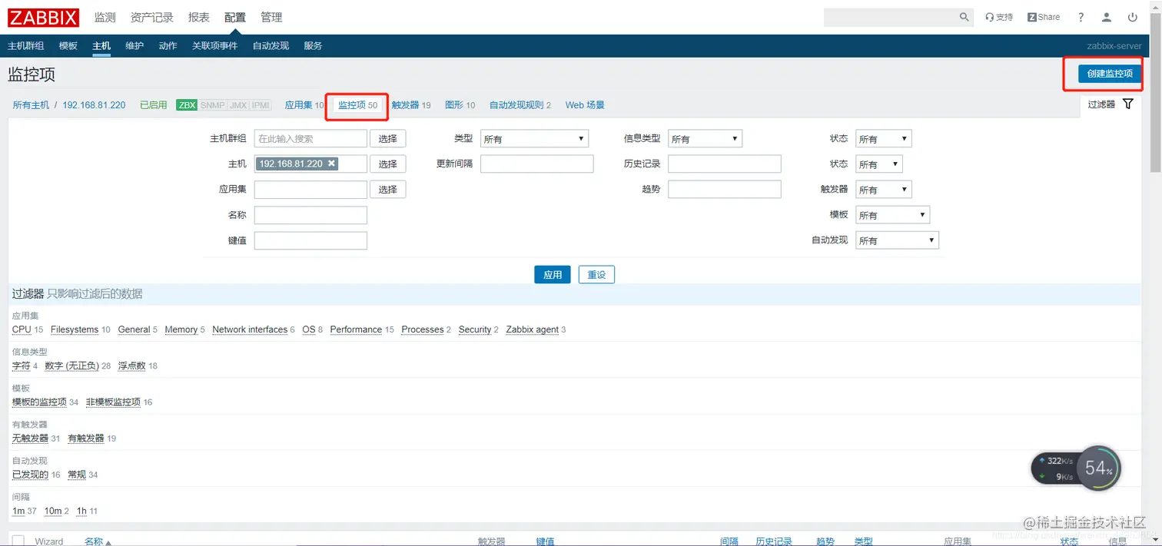Toggle the filter funnel icon
The height and width of the screenshot is (546, 1162).
(1127, 104)
